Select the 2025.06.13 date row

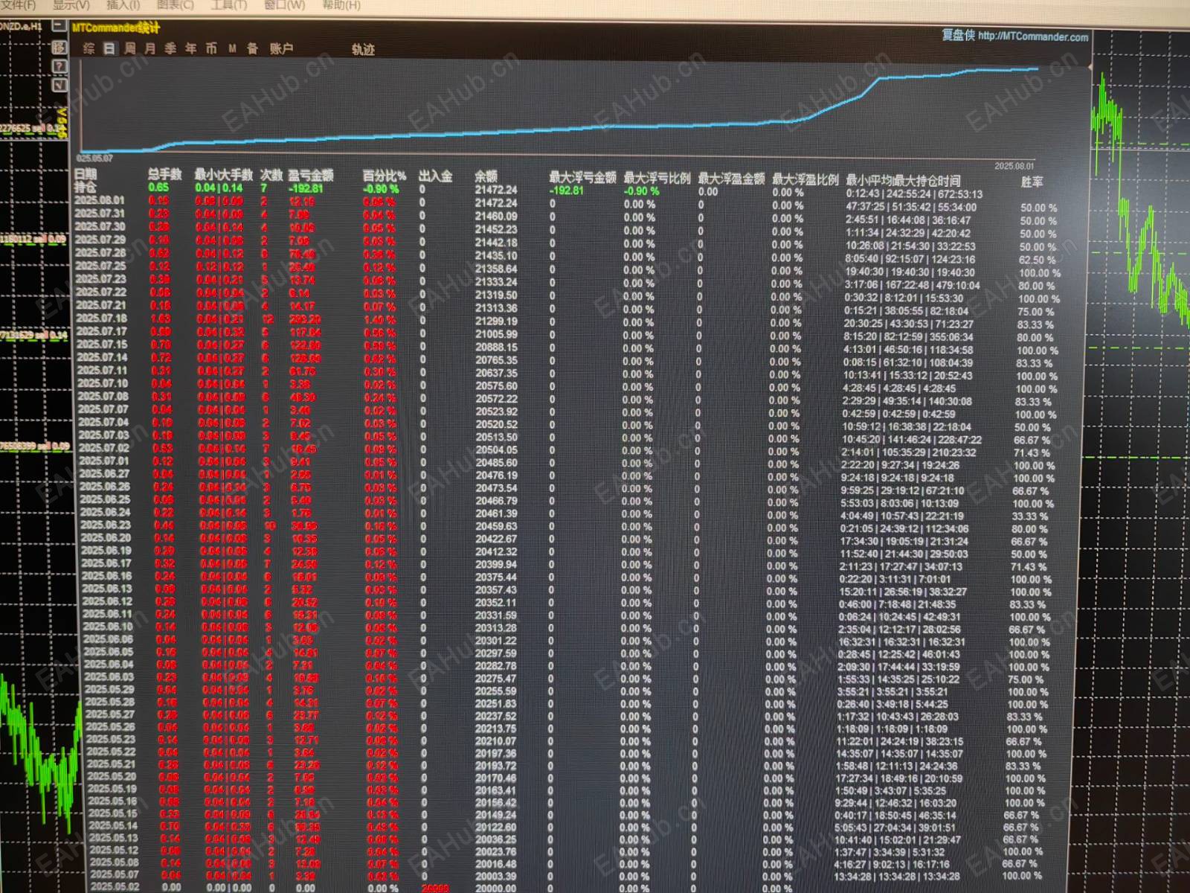click(106, 589)
